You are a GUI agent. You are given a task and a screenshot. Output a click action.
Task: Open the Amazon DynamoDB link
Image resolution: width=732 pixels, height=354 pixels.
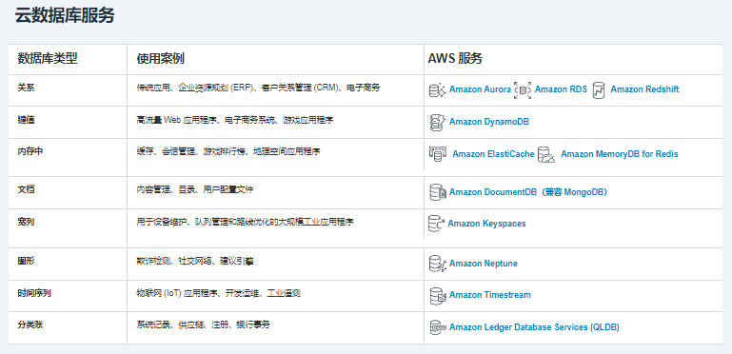pos(488,122)
